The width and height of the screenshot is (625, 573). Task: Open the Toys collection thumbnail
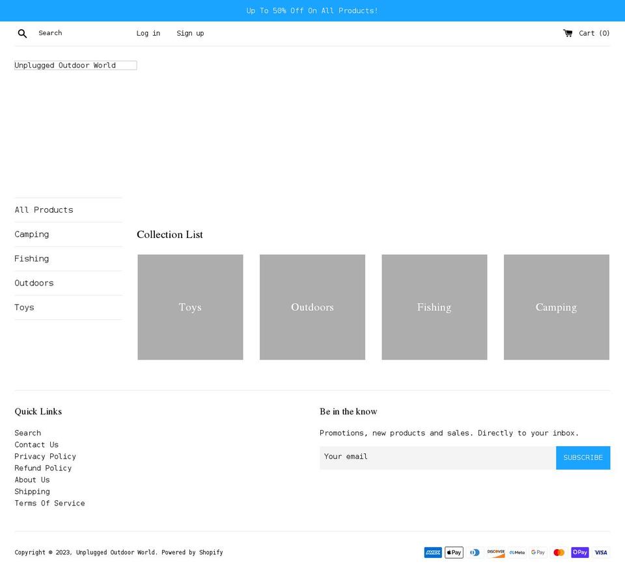coord(190,307)
